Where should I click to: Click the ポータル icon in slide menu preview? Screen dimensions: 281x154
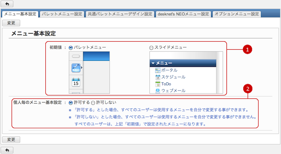pos(158,70)
